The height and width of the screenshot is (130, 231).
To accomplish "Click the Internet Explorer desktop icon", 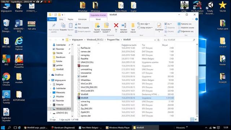I will pyautogui.click(x=19, y=44).
